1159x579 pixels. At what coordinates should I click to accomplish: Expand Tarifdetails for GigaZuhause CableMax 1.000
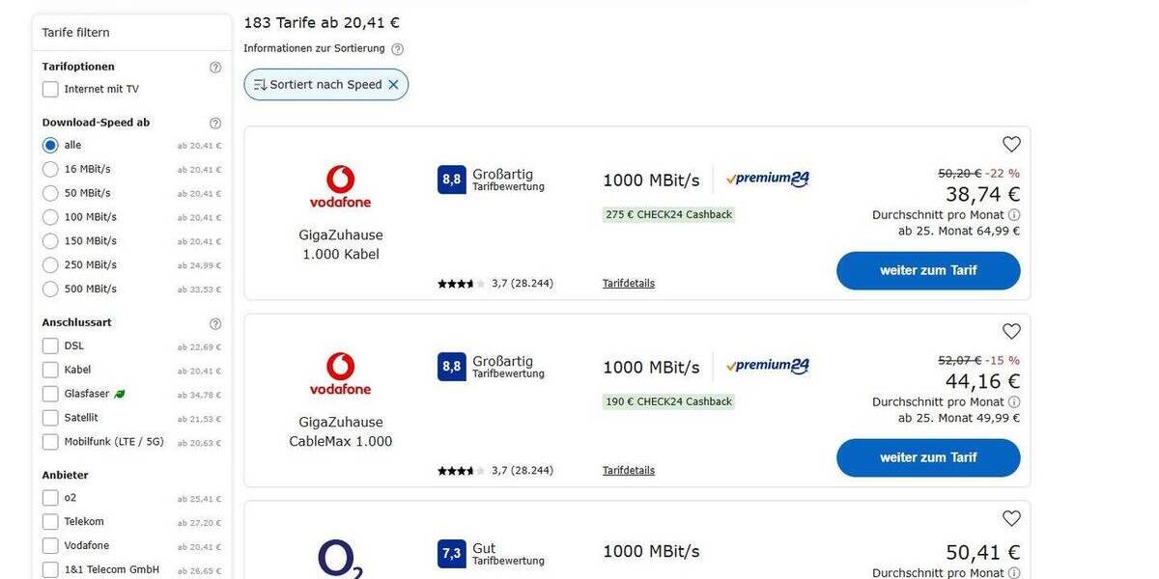coord(629,471)
